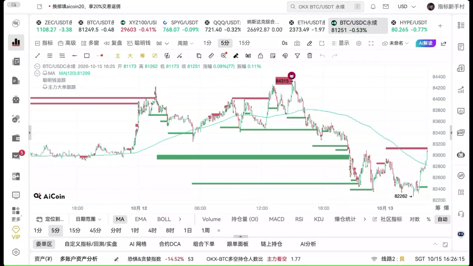The width and height of the screenshot is (473, 266).
Task: Toggle 主力大单跟踪 indicator bell
Action: 45,87
